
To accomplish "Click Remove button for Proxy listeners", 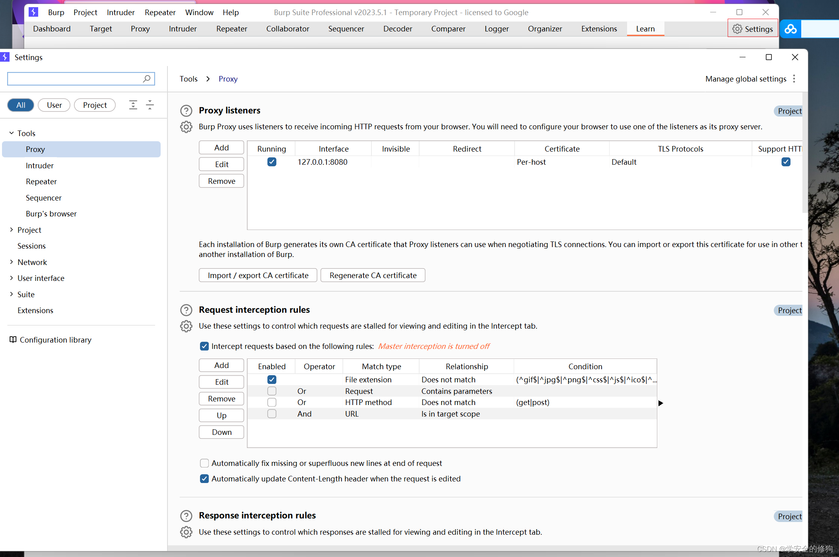I will pos(221,181).
